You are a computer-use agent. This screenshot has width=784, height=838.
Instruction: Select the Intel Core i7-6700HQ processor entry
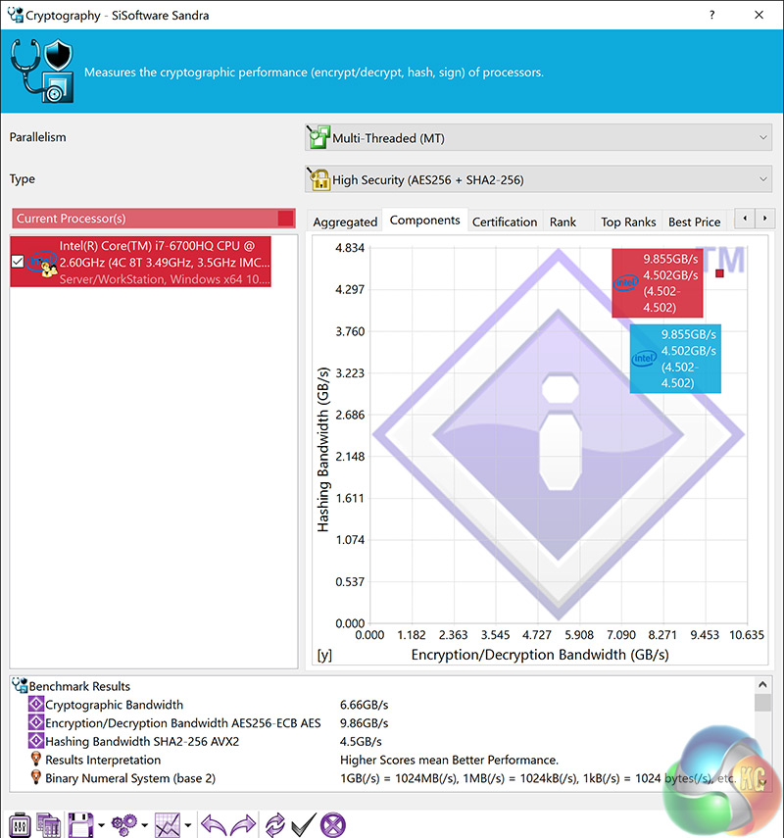(141, 262)
